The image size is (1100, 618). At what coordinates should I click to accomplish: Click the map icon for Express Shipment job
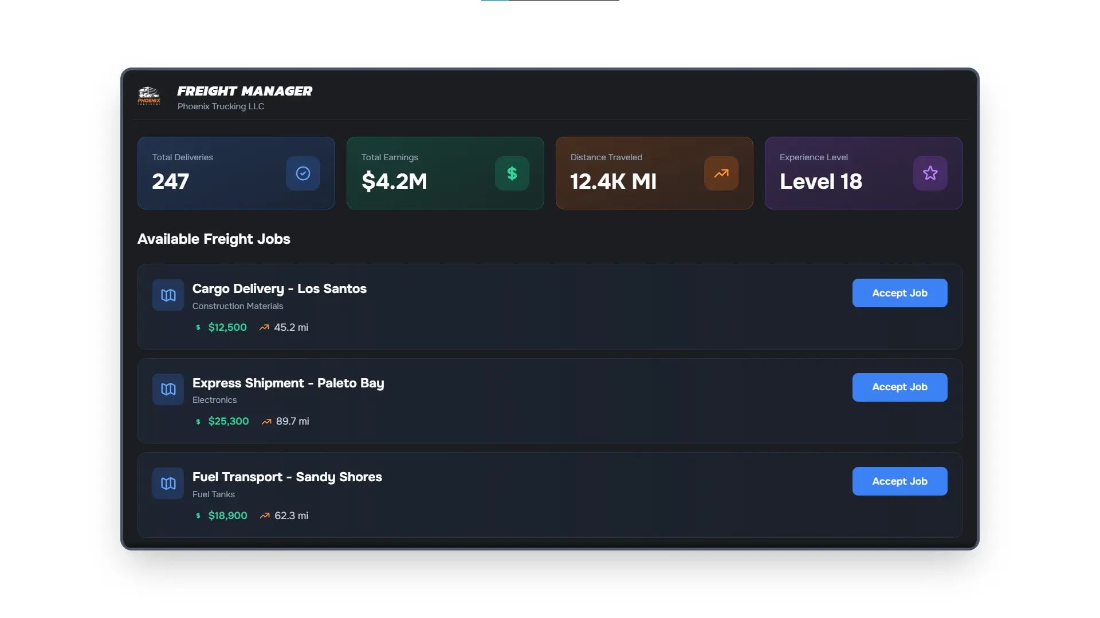click(168, 389)
